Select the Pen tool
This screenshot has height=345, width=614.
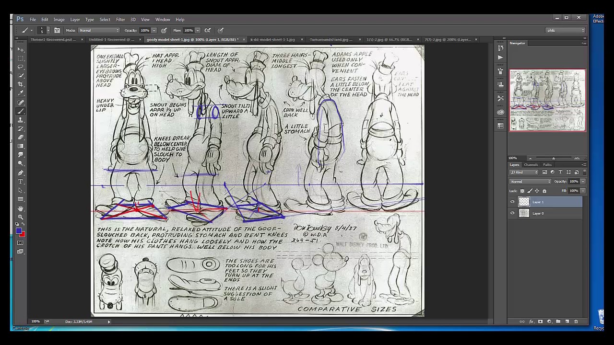pyautogui.click(x=21, y=172)
